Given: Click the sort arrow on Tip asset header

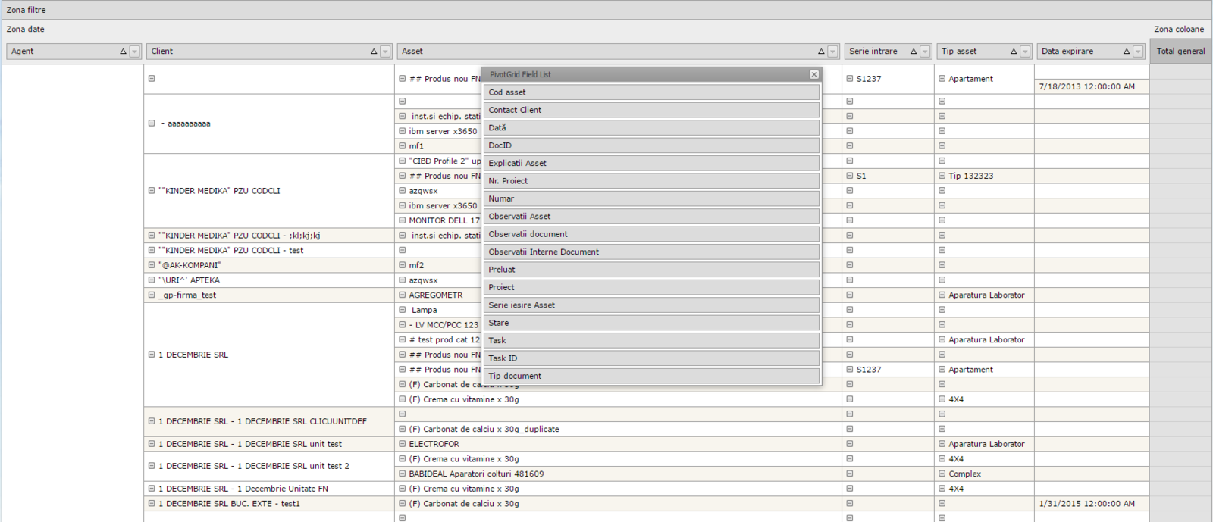Looking at the screenshot, I should click(1014, 52).
